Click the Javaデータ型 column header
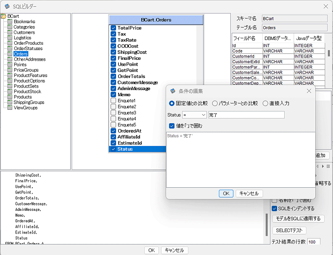This screenshot has width=333, height=255. (309, 38)
